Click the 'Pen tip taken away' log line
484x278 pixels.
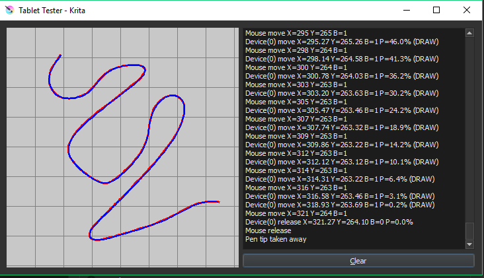click(x=276, y=239)
